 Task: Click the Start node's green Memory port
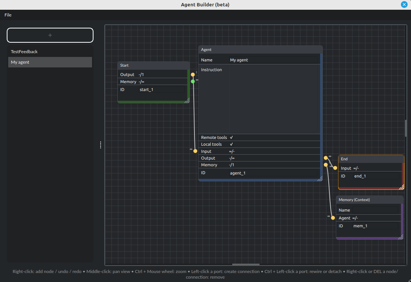tap(193, 81)
